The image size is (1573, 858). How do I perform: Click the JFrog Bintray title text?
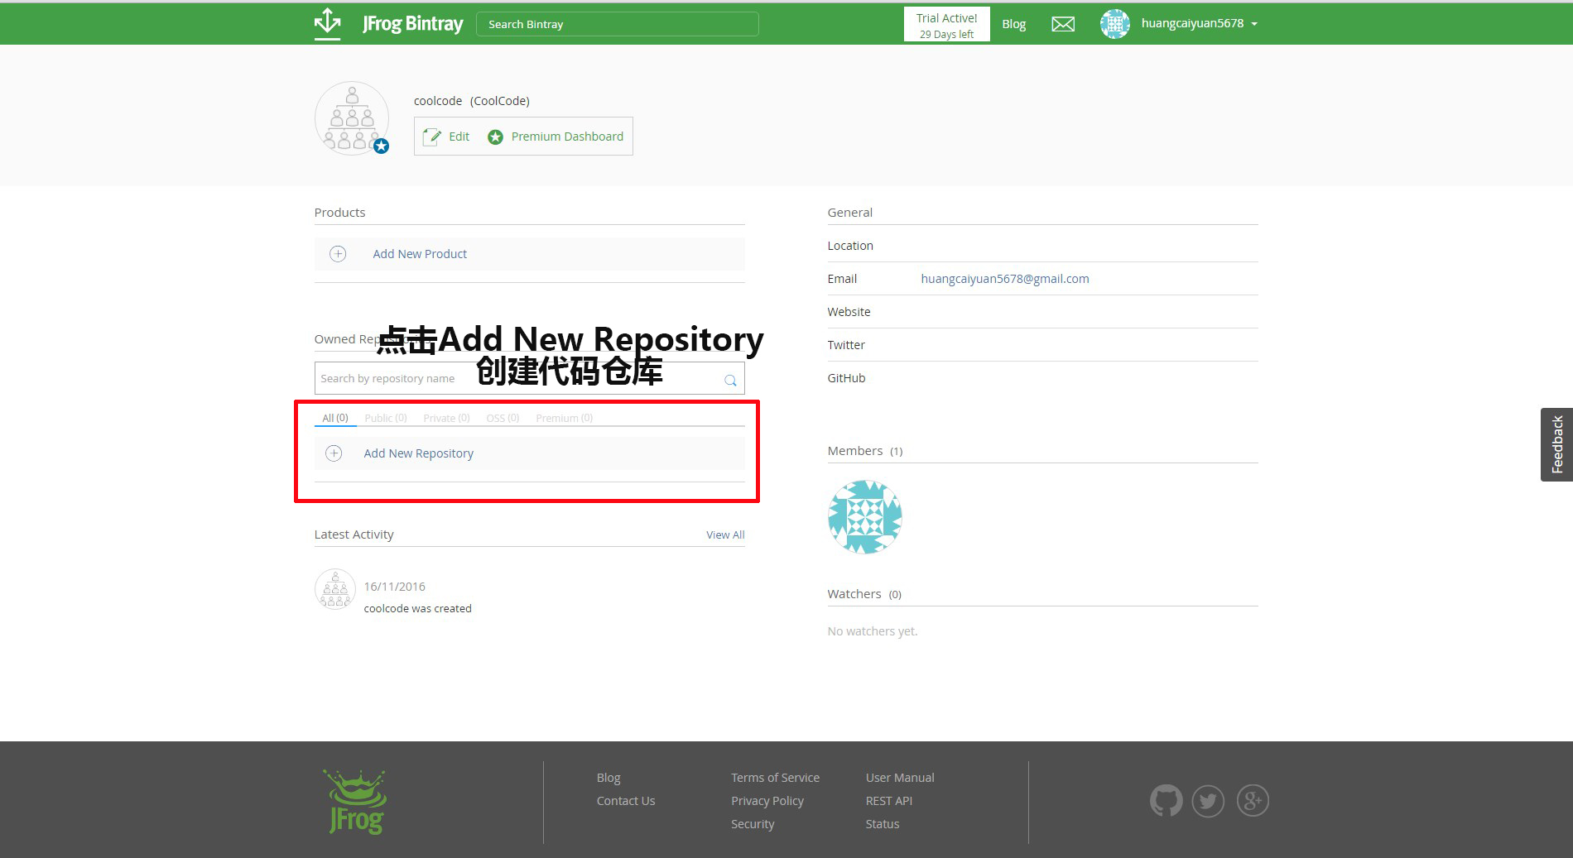[412, 24]
